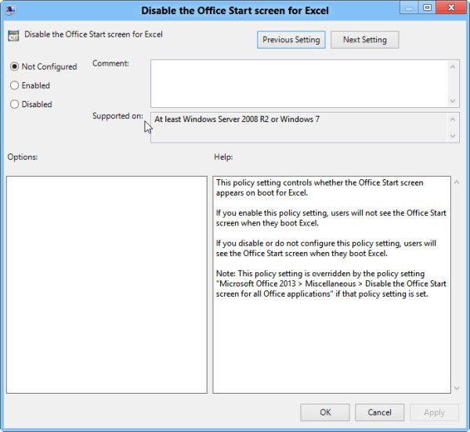Click the 'Help:' label
470x432 pixels.
[x=223, y=157]
